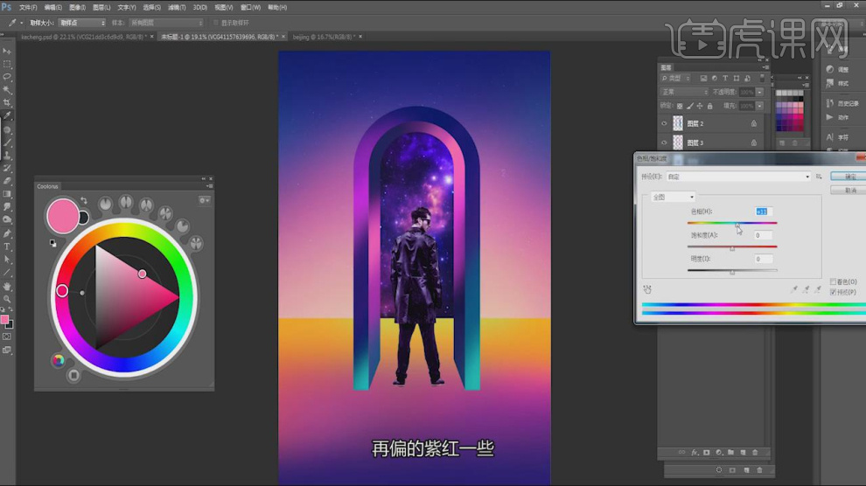Select the Lasso tool in toolbar
Viewport: 866px width, 486px height.
(7, 77)
